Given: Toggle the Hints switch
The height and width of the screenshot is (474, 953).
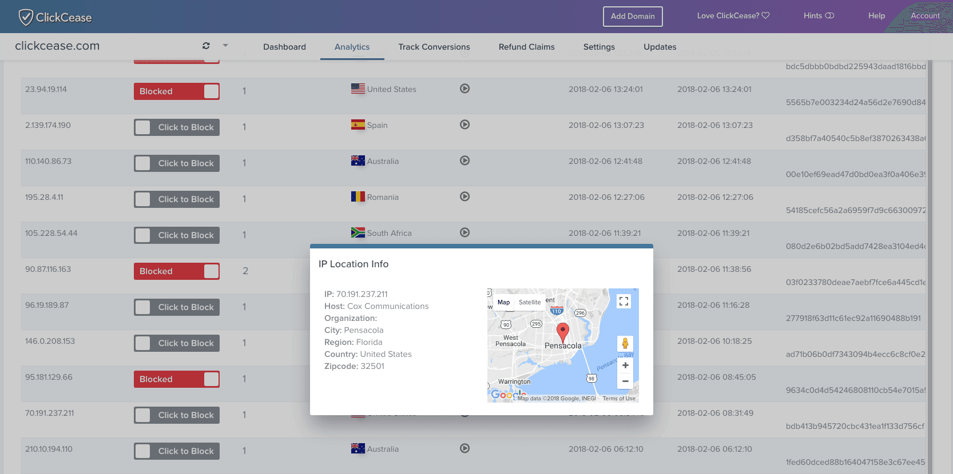Looking at the screenshot, I should (829, 16).
